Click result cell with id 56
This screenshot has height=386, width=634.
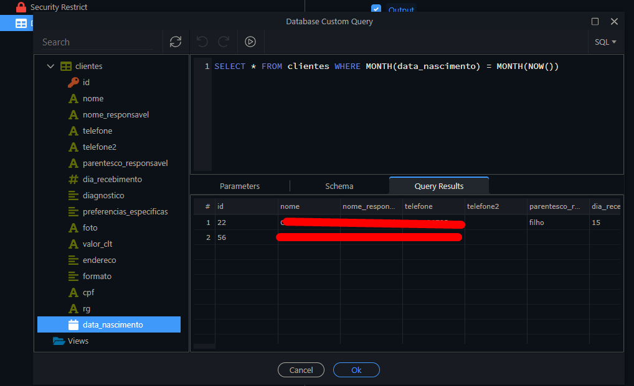(246, 237)
